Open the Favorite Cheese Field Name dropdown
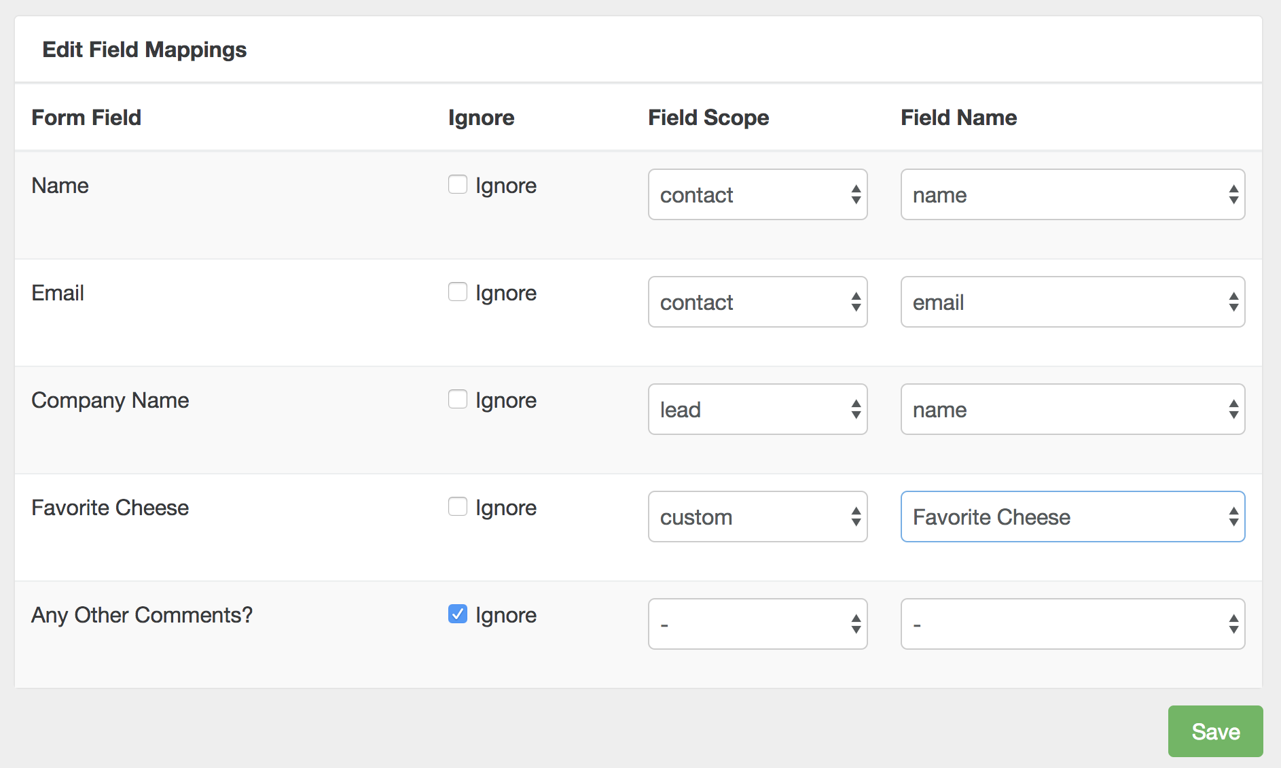Image resolution: width=1281 pixels, height=768 pixels. pos(1072,517)
